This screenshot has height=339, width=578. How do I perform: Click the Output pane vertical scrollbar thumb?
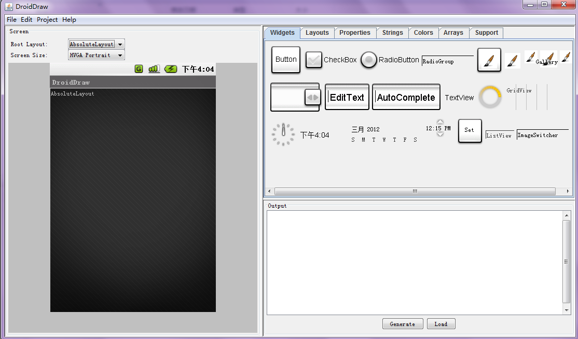click(567, 262)
